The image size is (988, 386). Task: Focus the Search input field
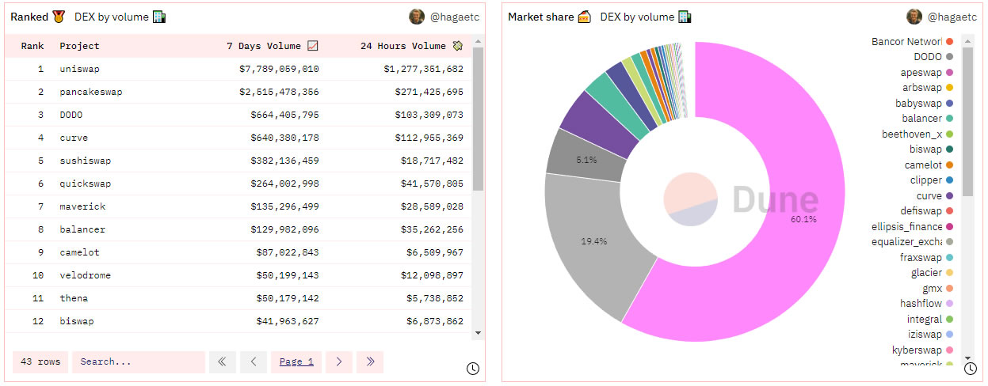pos(139,362)
